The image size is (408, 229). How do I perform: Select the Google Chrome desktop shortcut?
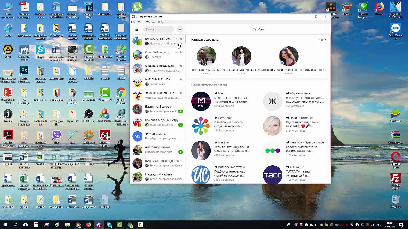121,96
